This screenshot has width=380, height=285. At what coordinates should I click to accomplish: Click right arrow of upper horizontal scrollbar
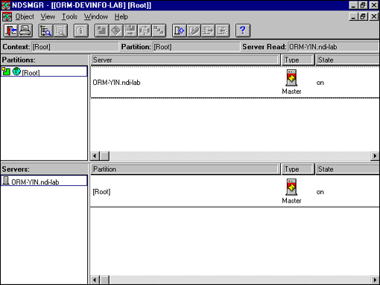[375, 156]
